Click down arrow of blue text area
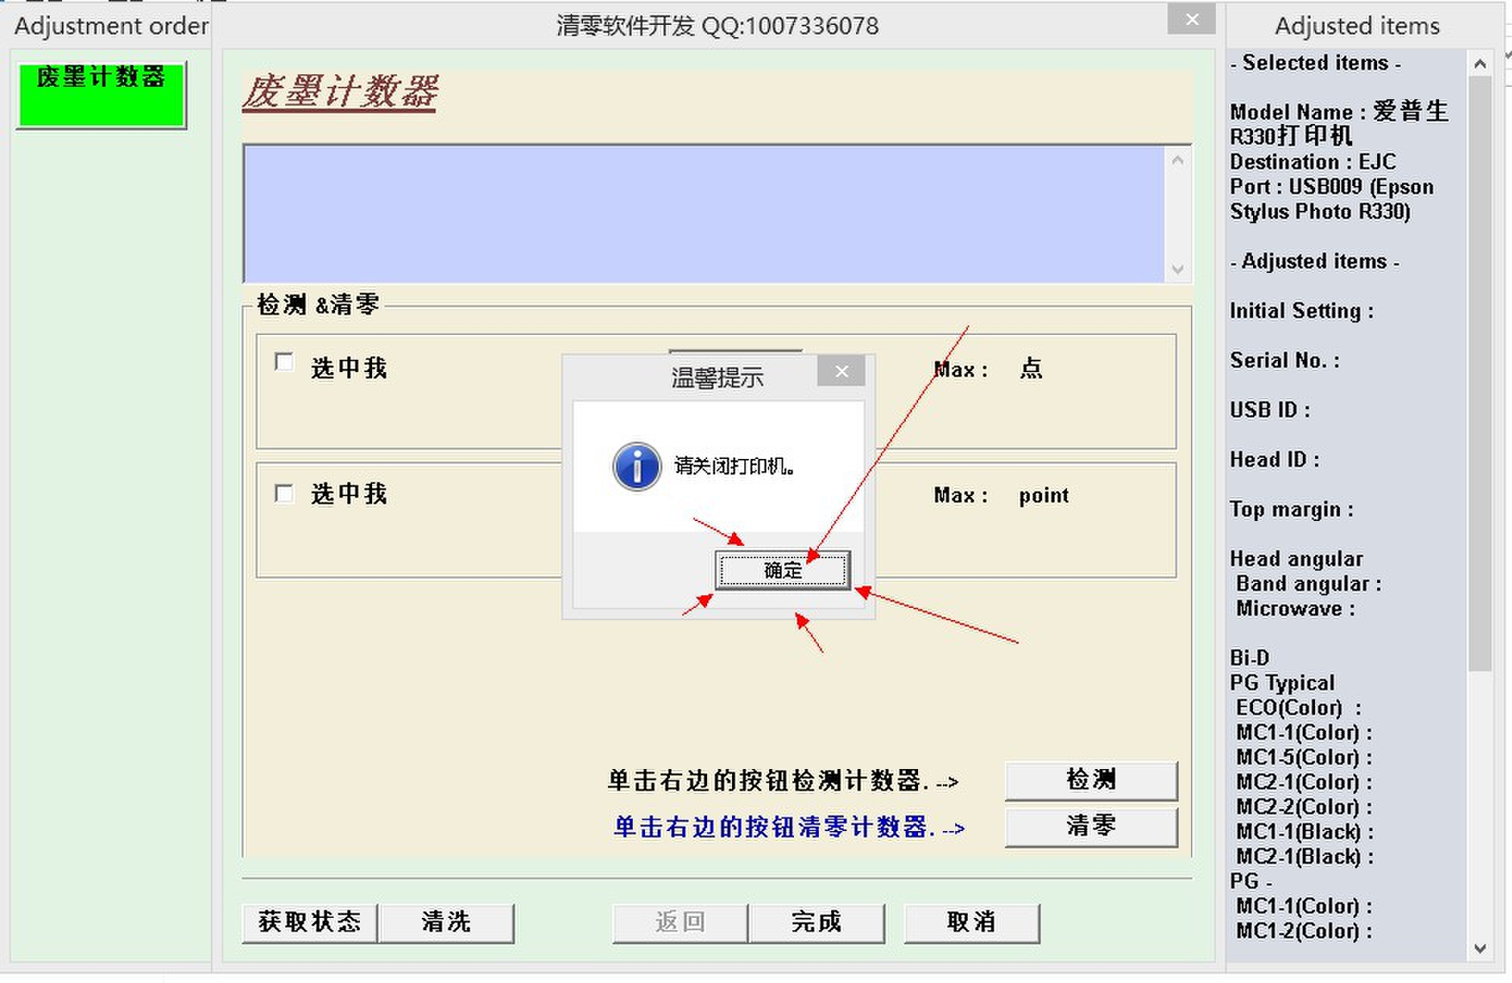This screenshot has width=1512, height=983. [x=1177, y=269]
